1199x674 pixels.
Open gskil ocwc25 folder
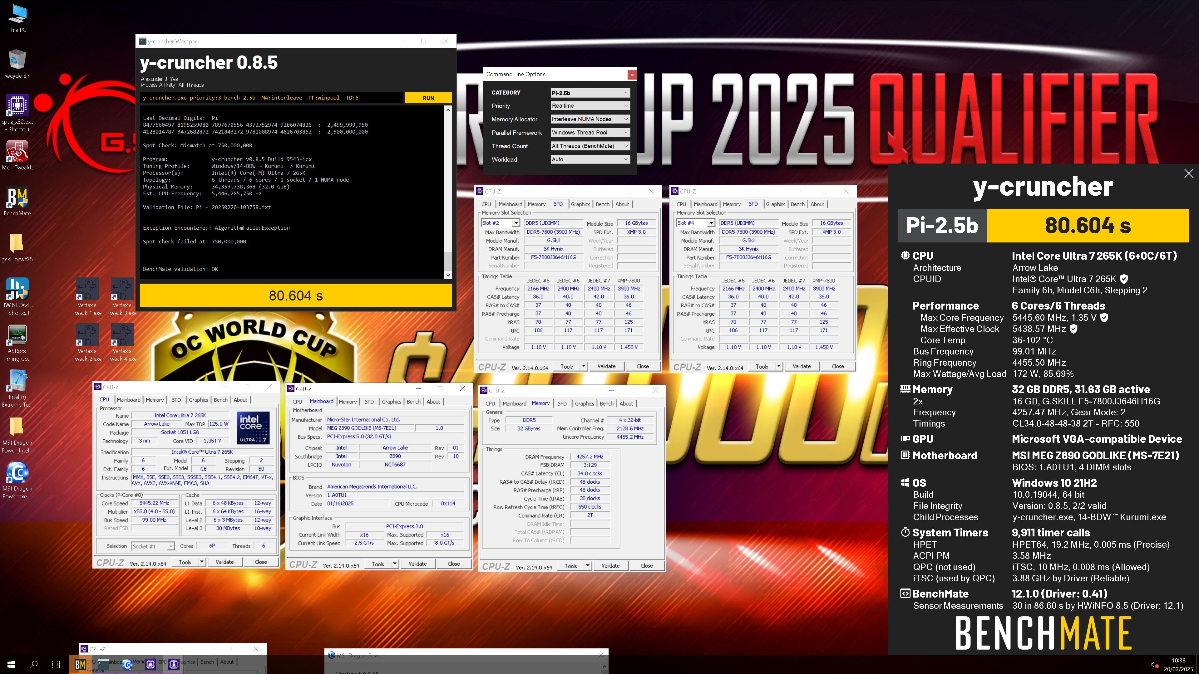click(x=17, y=247)
